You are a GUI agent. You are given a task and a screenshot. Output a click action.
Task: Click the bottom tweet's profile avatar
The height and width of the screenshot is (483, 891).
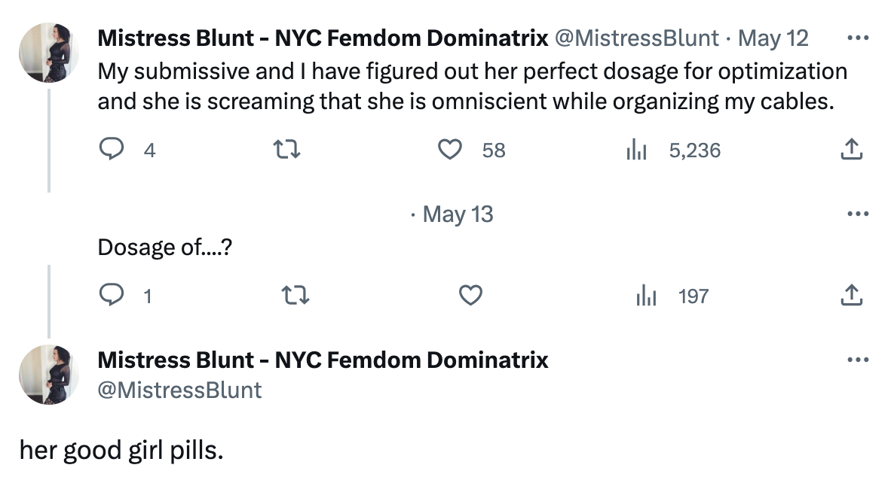(49, 374)
